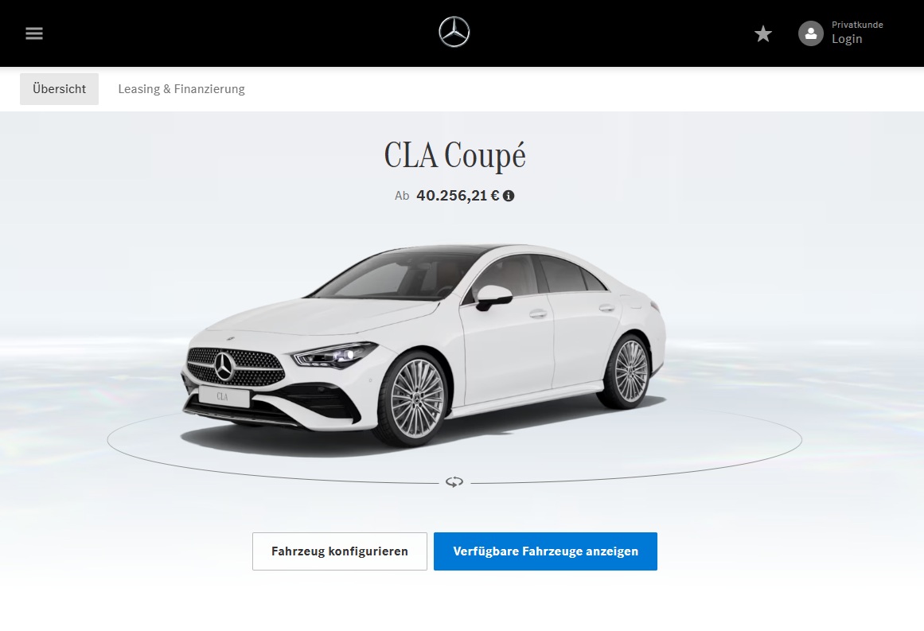
Task: Click the CLA Coupé heading
Action: [x=454, y=155]
